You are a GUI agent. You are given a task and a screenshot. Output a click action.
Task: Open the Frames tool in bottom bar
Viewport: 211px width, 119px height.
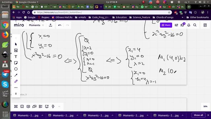16,106
